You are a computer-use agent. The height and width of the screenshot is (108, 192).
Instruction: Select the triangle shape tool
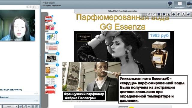tap(169, 15)
